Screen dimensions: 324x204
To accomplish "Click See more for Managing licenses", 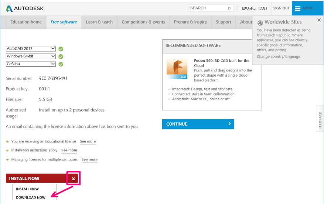I will click(89, 159).
